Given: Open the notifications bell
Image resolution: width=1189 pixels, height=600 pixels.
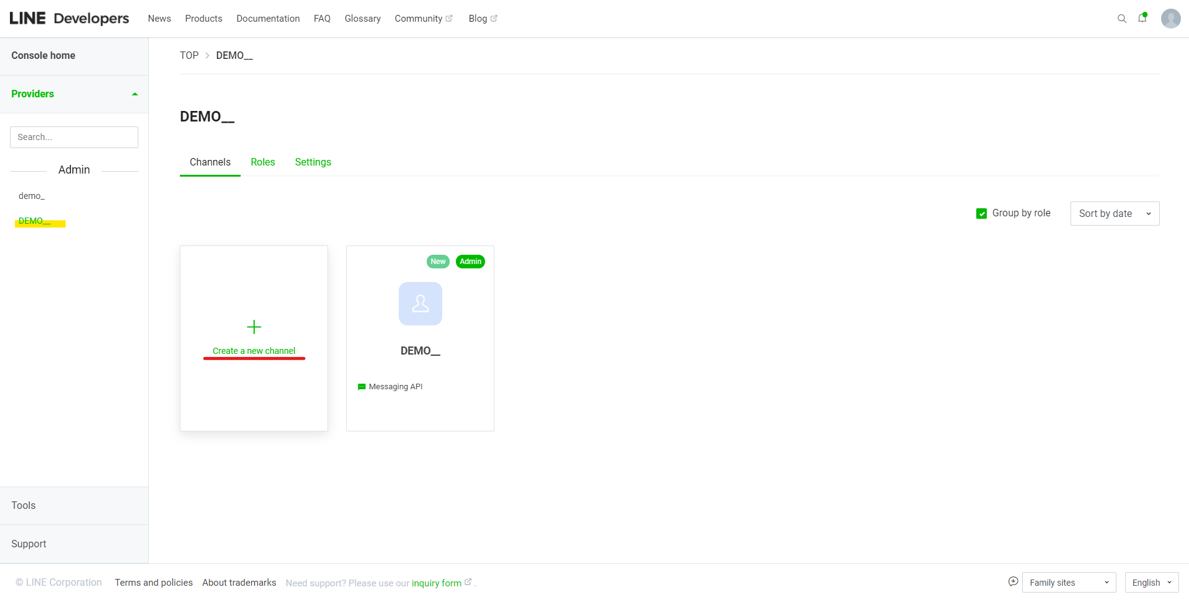Looking at the screenshot, I should pos(1142,18).
